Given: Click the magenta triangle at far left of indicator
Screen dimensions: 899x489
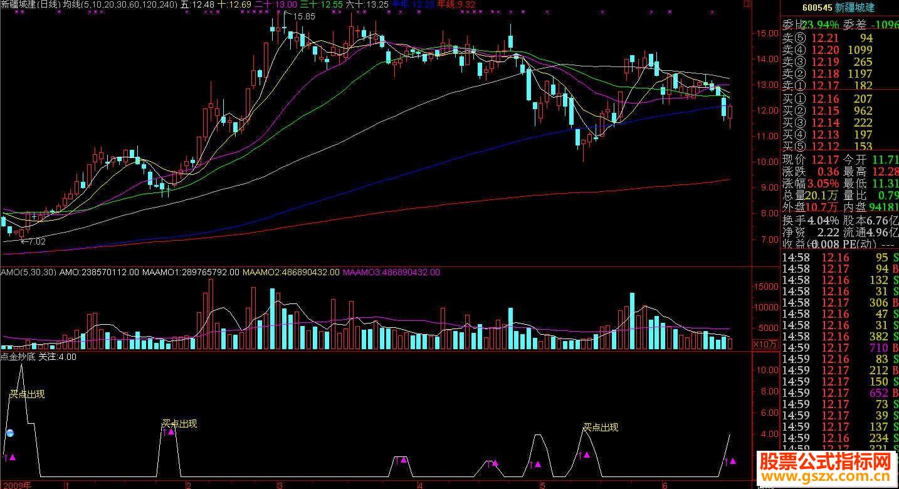Looking at the screenshot, I should [13, 457].
